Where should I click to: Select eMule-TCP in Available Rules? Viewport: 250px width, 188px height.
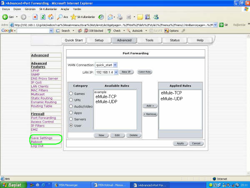[106, 97]
